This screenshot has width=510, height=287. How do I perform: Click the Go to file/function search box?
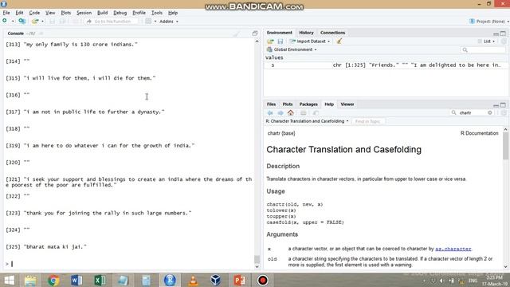click(111, 22)
